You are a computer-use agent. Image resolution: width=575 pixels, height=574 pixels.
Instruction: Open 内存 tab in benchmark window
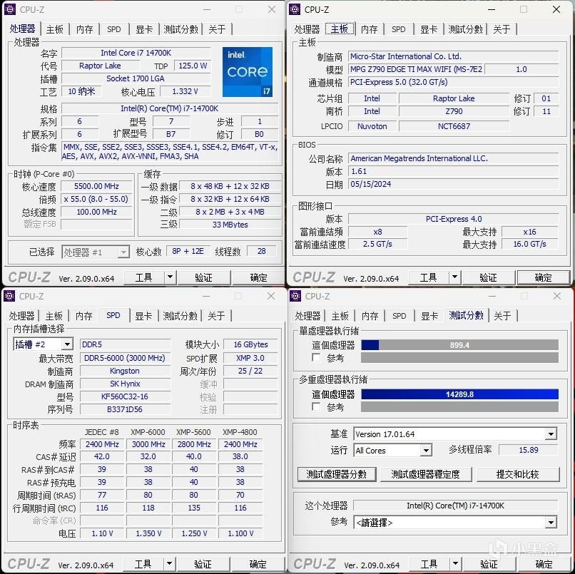tap(370, 316)
